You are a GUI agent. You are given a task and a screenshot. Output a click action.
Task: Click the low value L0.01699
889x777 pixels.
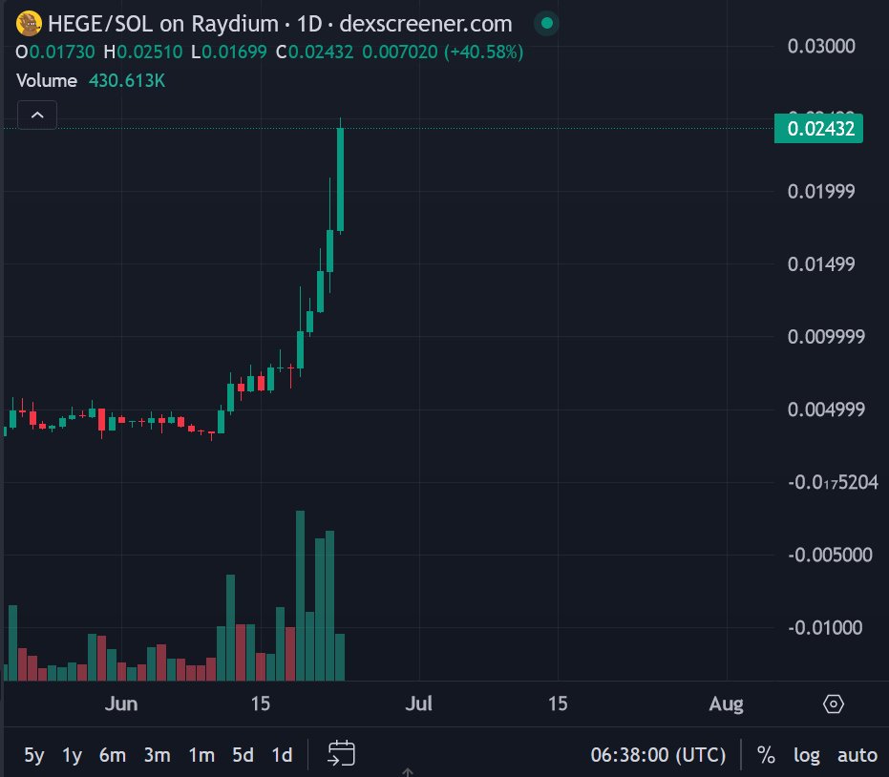click(229, 52)
